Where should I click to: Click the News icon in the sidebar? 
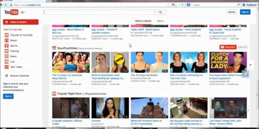7,56
